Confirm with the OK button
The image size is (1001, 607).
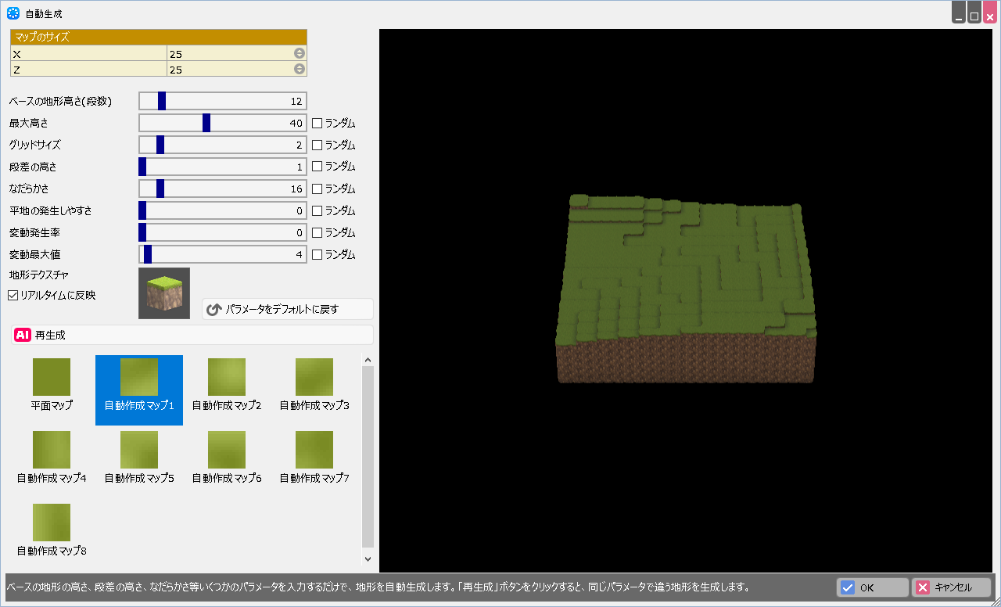click(x=872, y=587)
